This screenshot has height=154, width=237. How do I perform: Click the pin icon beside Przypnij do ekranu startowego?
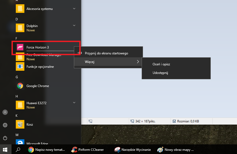[80, 53]
